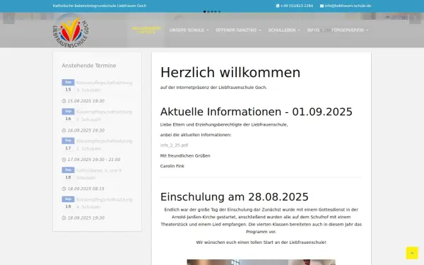Click the clock icon next to 18.09.2025 19:30
The width and height of the screenshot is (424, 265).
pos(64,218)
